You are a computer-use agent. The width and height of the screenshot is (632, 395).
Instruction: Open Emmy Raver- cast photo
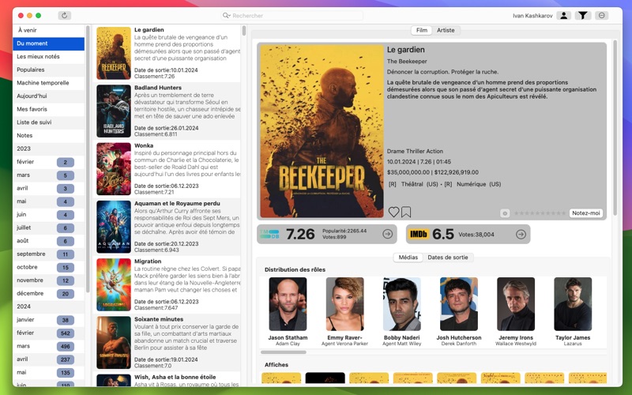tap(344, 304)
